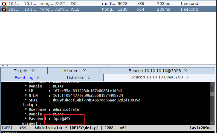Click the process ID 1288 cell
Image resolution: width=217 pixels, height=133 pixels.
pos(123,9)
